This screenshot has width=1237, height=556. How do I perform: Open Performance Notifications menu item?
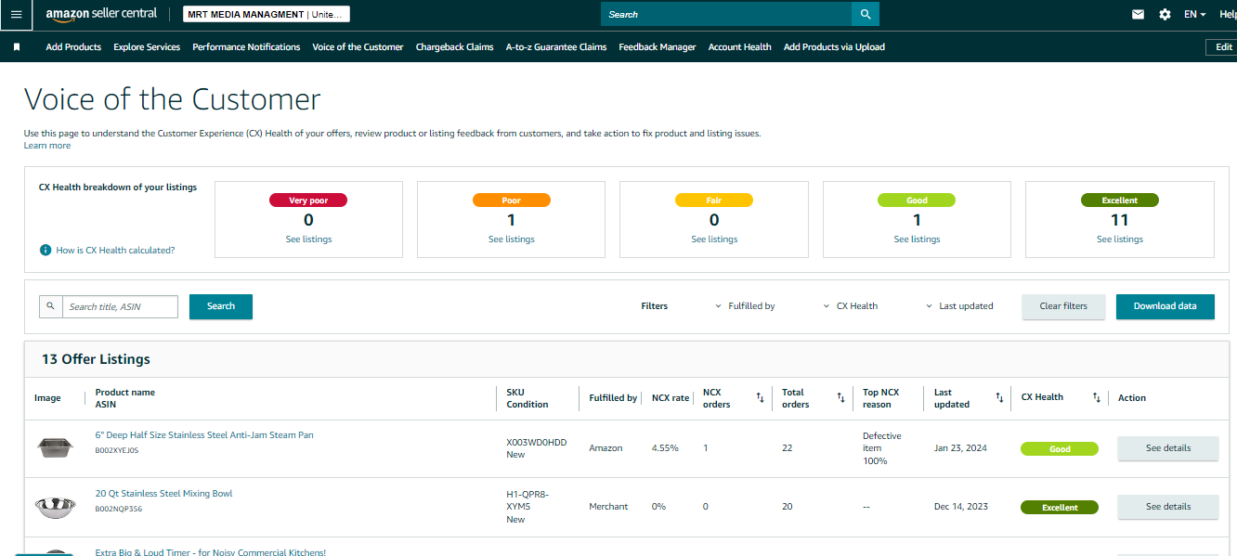point(246,47)
